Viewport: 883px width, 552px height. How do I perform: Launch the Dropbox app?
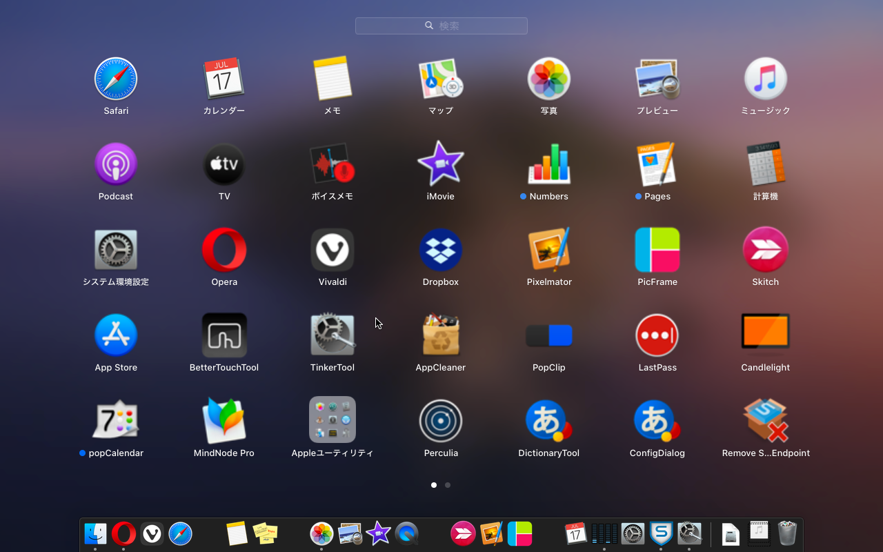[x=441, y=250]
